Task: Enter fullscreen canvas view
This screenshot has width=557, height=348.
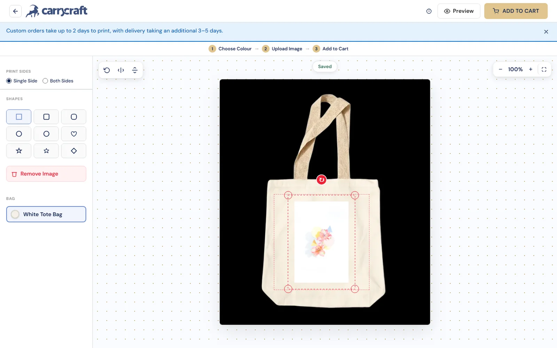Action: click(x=544, y=69)
